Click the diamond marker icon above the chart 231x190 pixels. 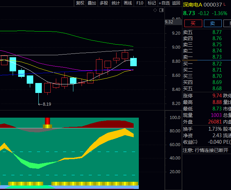[x=155, y=10]
